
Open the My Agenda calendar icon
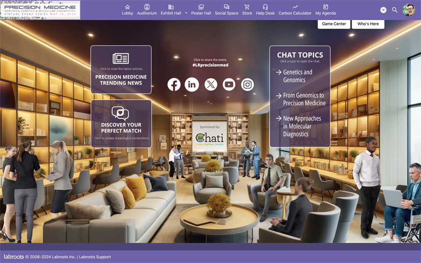[325, 7]
